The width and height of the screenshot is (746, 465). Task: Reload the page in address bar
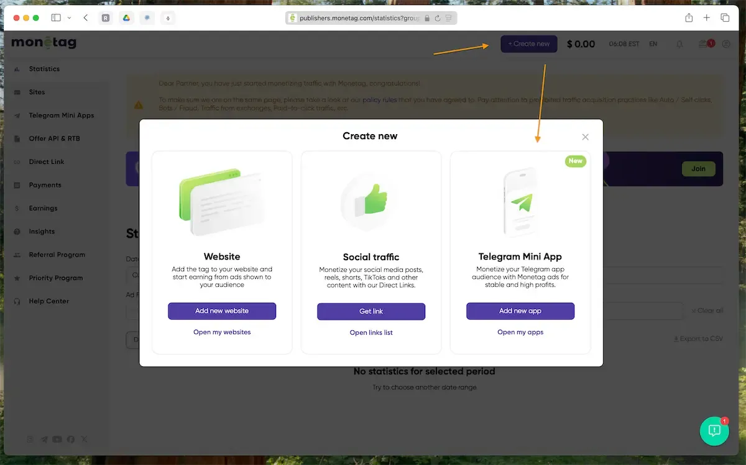pos(438,19)
